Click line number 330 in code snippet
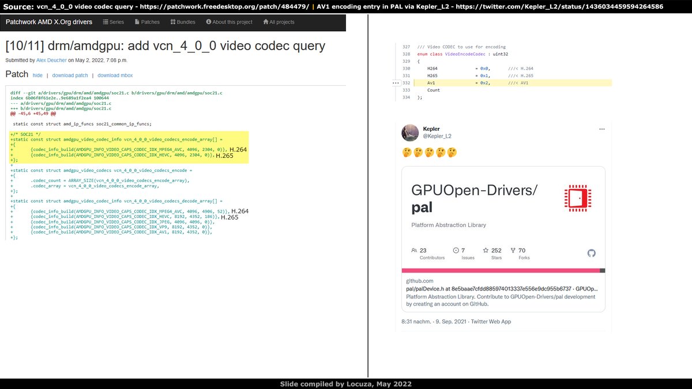This screenshot has height=389, width=692. pos(406,69)
